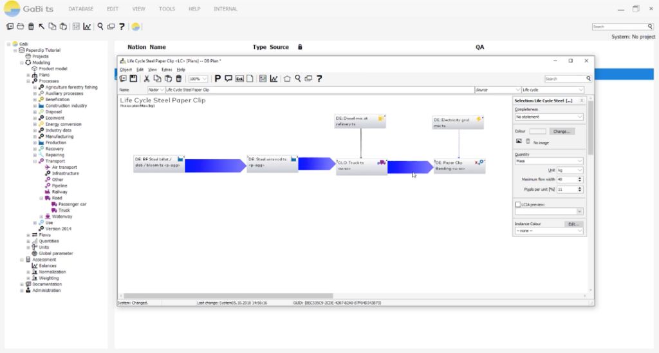Click the plan Name input field
This screenshot has height=353, width=659.
click(319, 90)
